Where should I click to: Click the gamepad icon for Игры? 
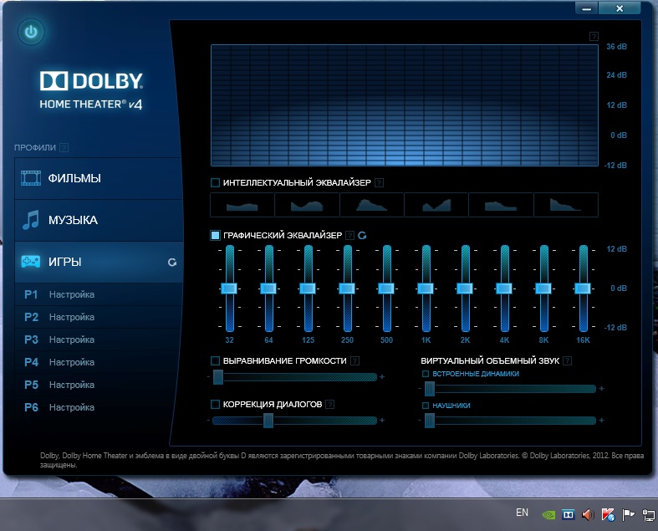(x=31, y=262)
